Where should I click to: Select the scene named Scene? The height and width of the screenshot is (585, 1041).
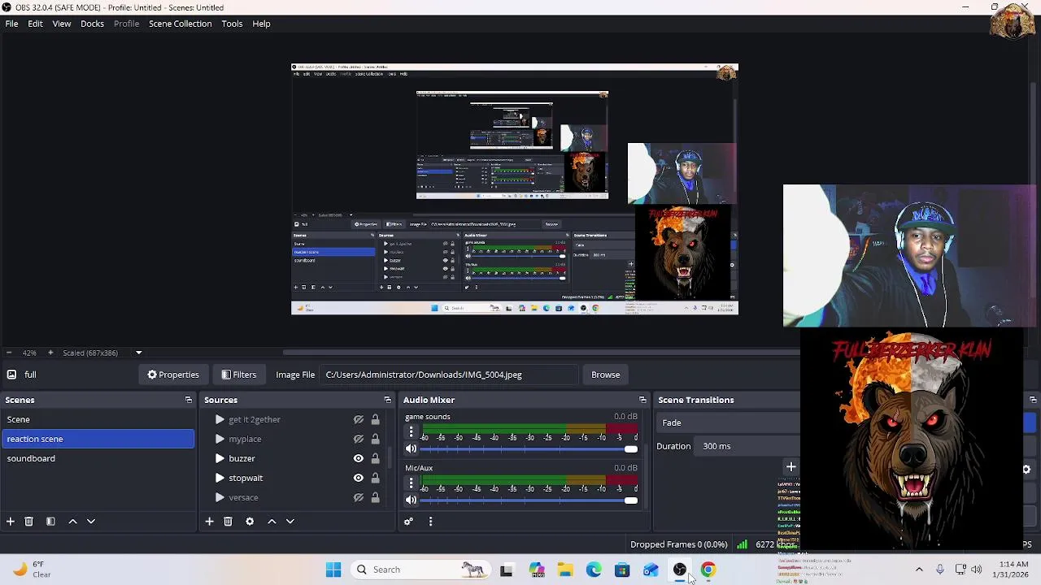point(98,420)
